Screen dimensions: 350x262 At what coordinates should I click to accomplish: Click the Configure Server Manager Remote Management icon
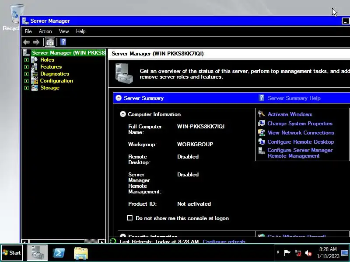point(261,151)
